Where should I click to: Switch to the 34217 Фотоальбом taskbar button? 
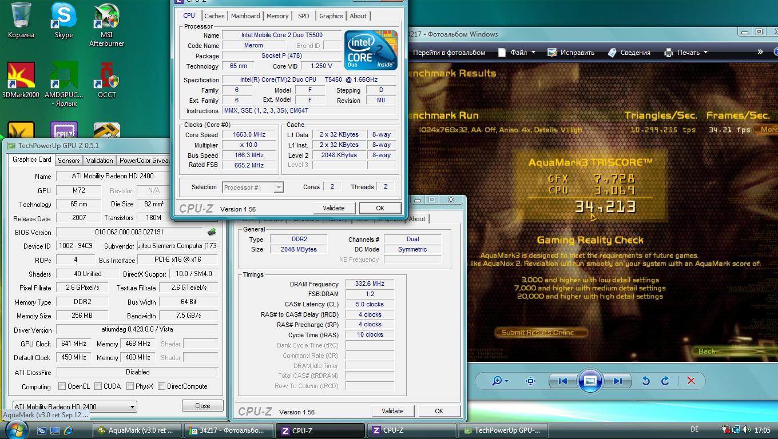[229, 430]
